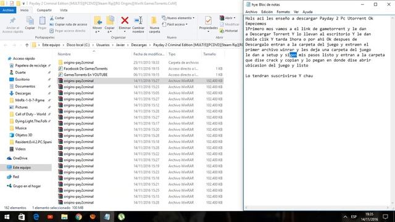The image size is (395, 222).
Task: Switch to the Vista ribbon tab
Action: pyautogui.click(x=64, y=10)
